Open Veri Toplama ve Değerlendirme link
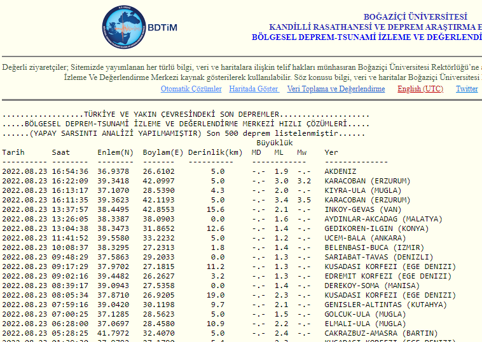Screen dimensions: 482x342 (x=336, y=89)
